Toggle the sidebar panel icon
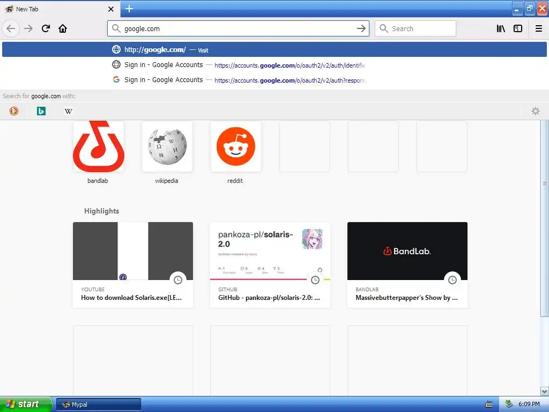Screen dimensions: 549x412 (518, 28)
